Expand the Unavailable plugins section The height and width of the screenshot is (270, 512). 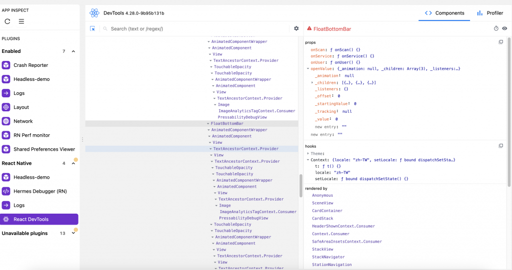pyautogui.click(x=73, y=233)
